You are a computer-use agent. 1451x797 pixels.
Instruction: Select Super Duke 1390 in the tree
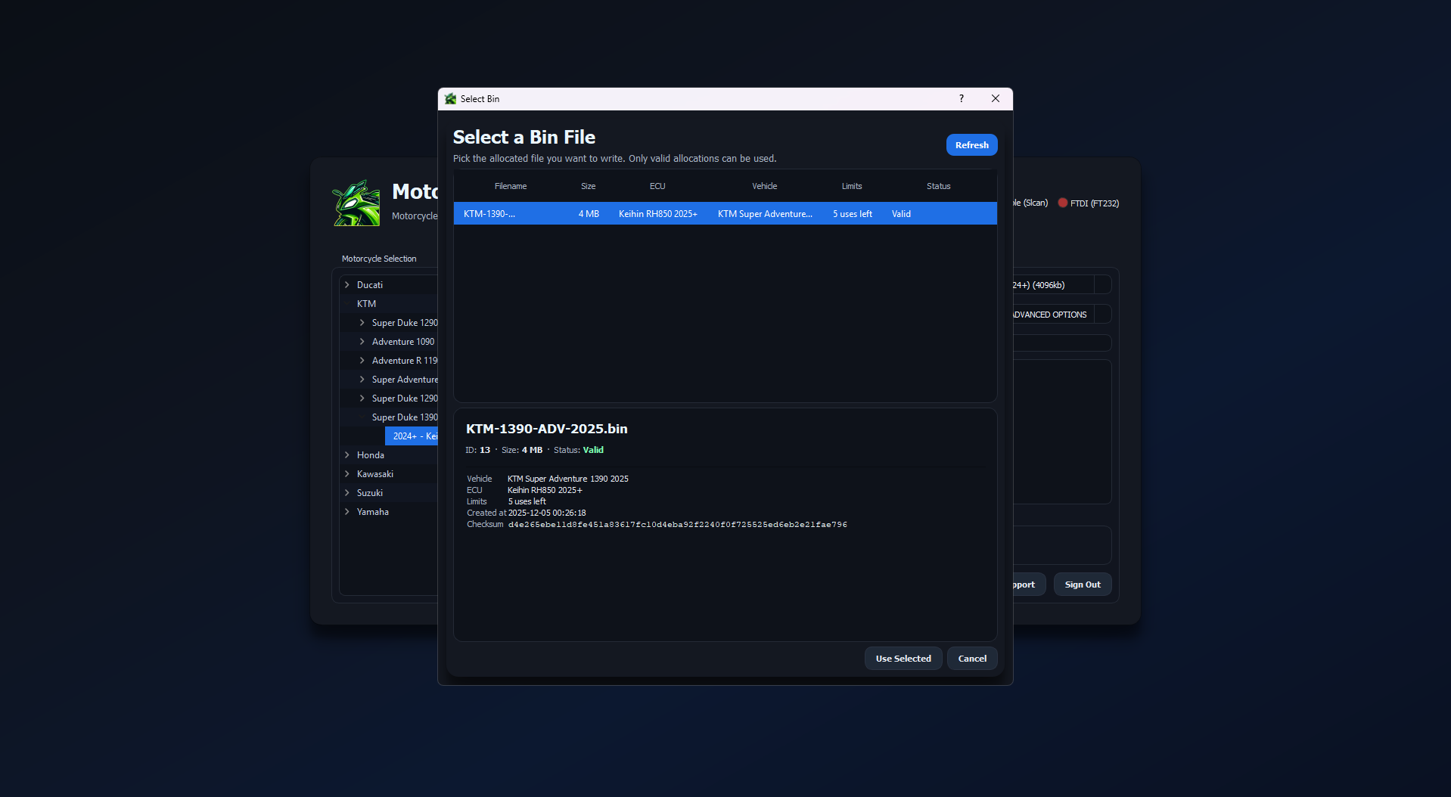point(405,417)
